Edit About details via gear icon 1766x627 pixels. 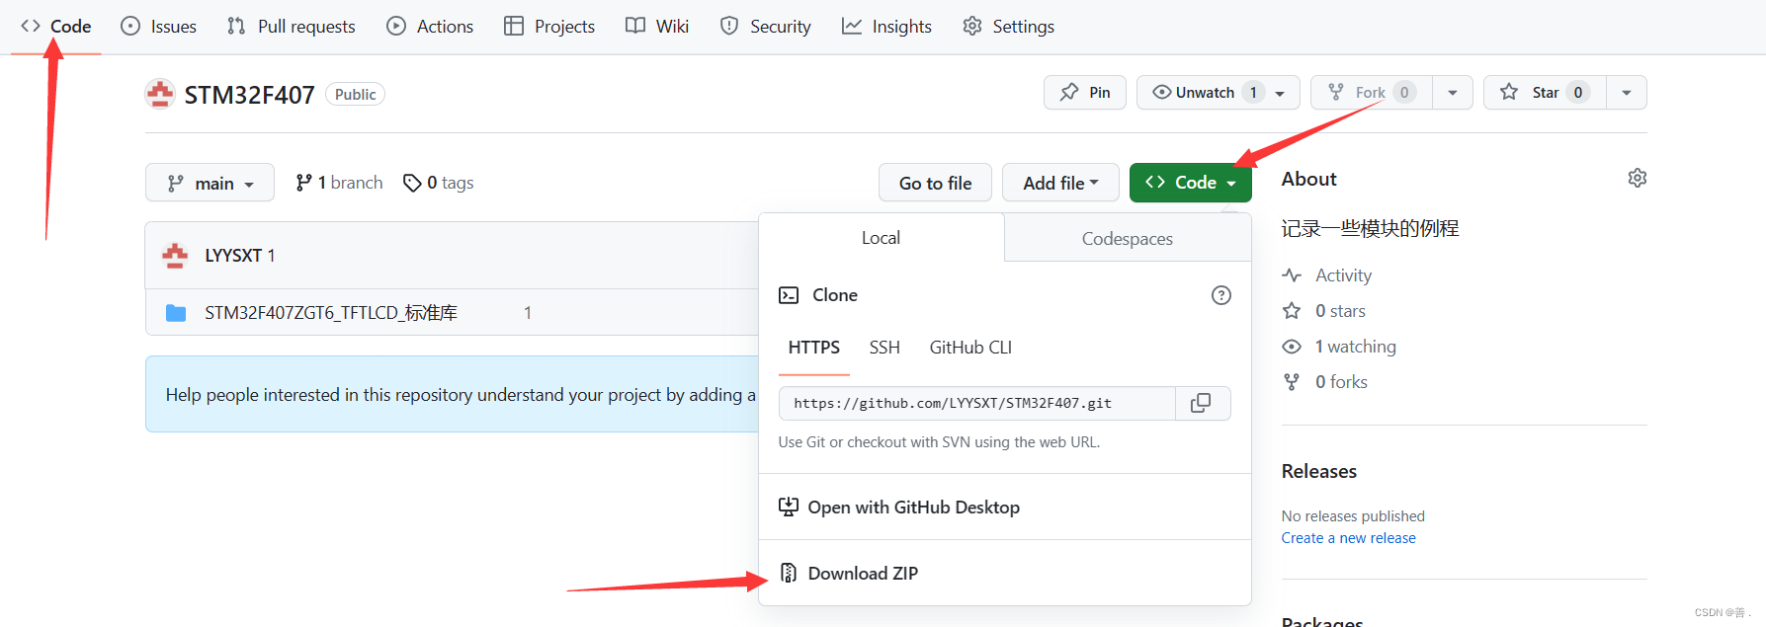(x=1638, y=179)
